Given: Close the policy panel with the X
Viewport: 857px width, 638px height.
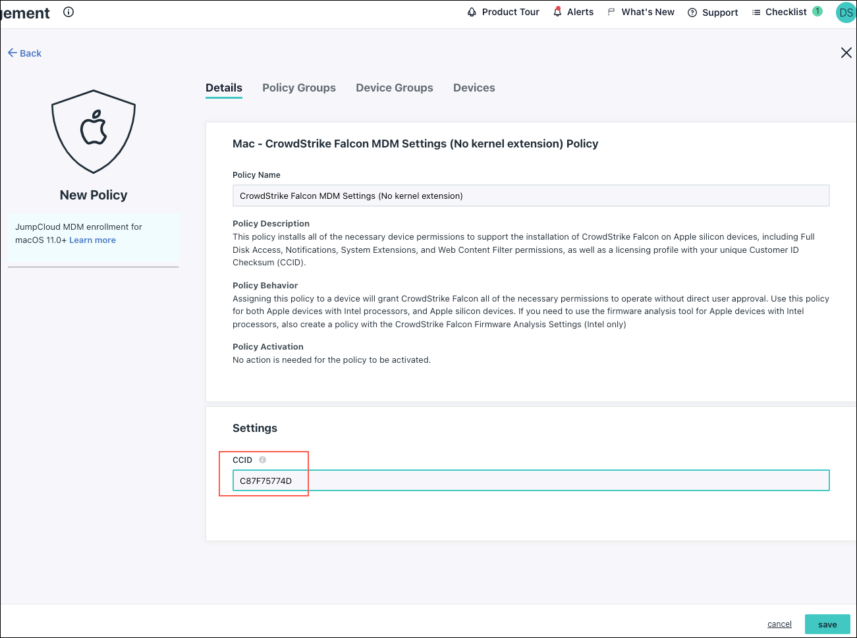Looking at the screenshot, I should (x=846, y=53).
